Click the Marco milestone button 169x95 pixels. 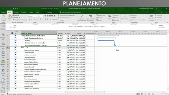pyautogui.click(x=115, y=18)
